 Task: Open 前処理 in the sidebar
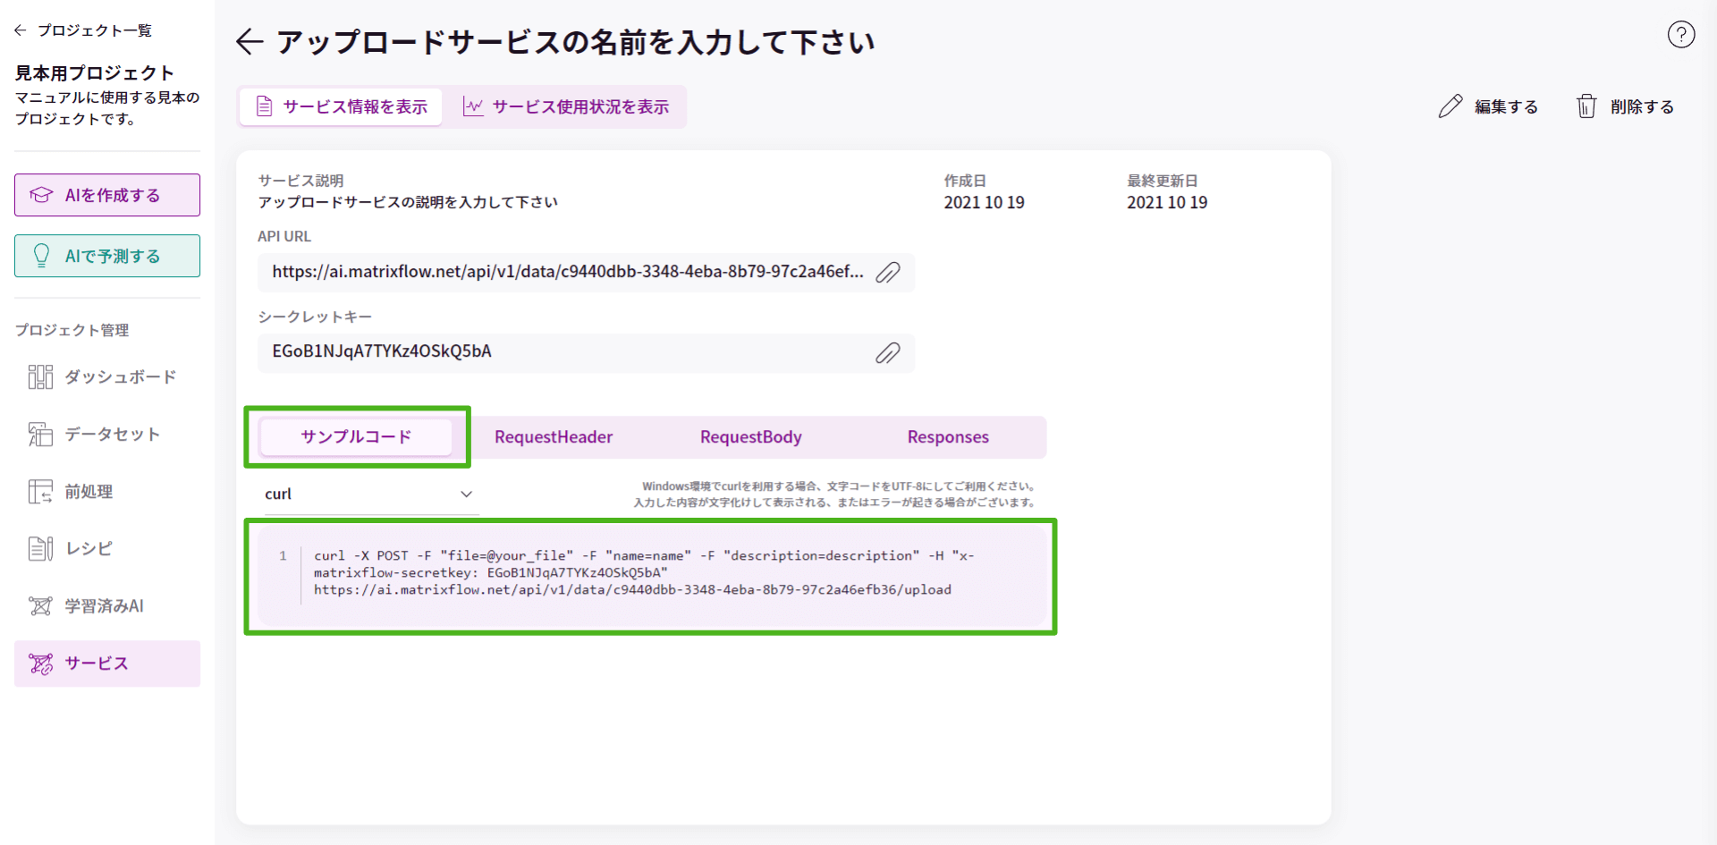tap(107, 491)
